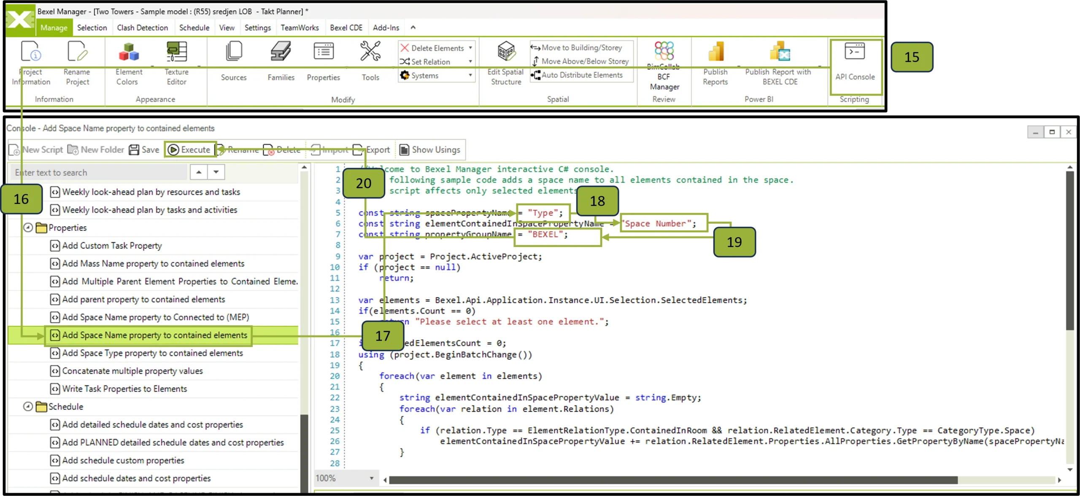Open Element Colors

click(x=129, y=63)
